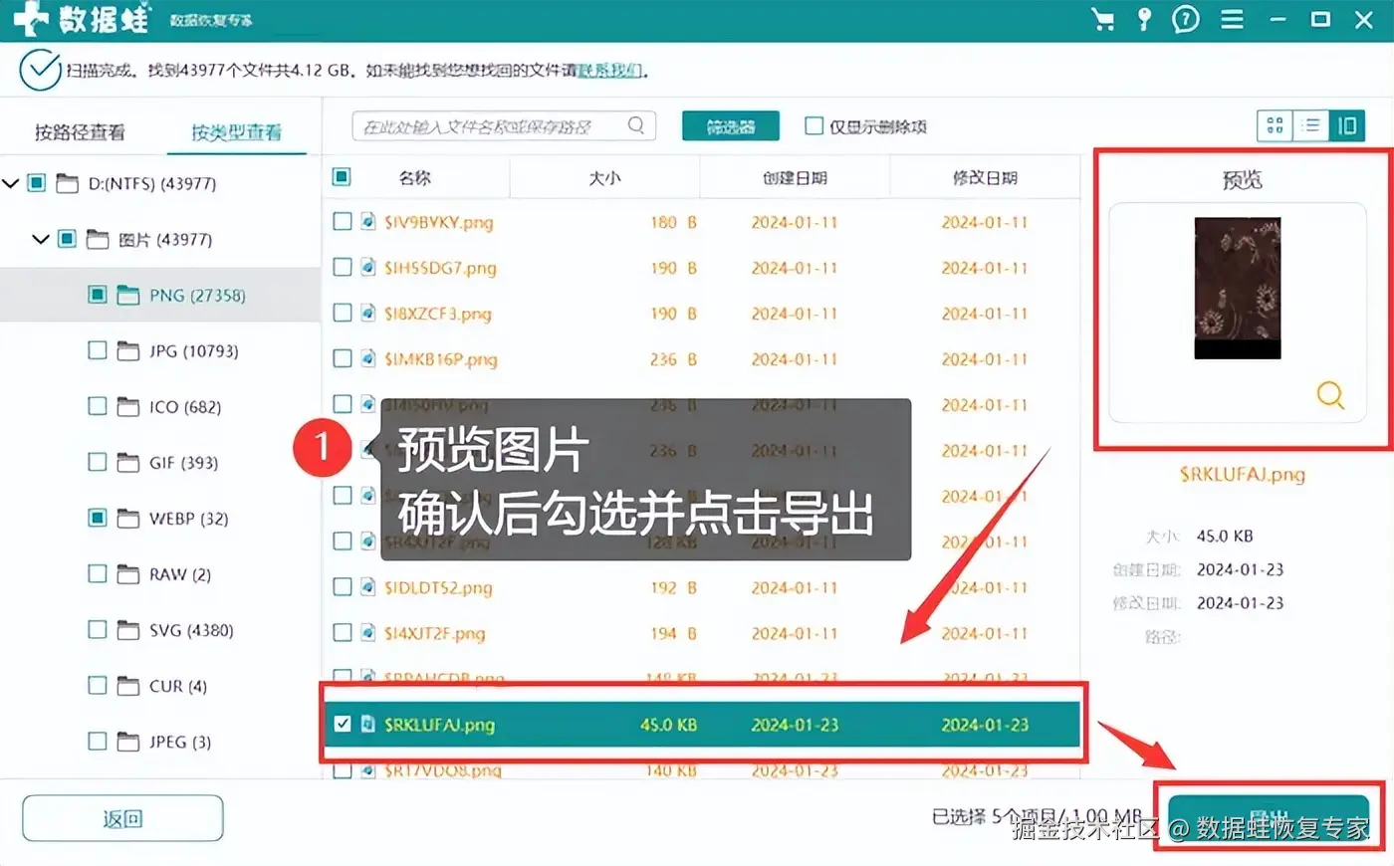Sort by 名称 column header
Viewport: 1394px width, 866px height.
[x=415, y=177]
